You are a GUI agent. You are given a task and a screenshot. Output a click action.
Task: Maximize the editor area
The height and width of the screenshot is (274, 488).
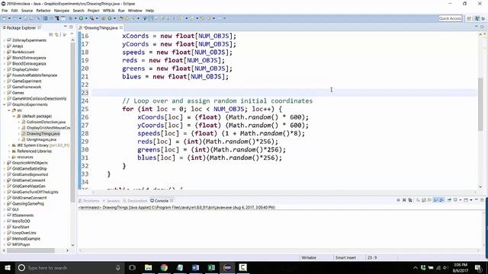click(x=482, y=27)
